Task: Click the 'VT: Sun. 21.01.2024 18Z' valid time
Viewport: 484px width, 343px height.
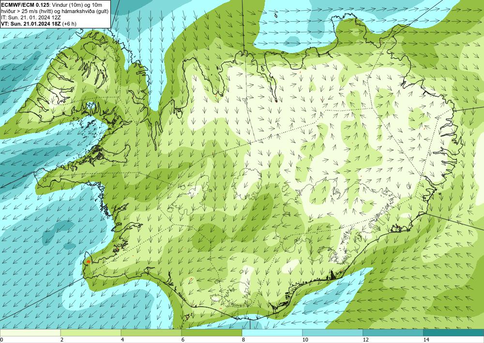Action: click(x=31, y=24)
